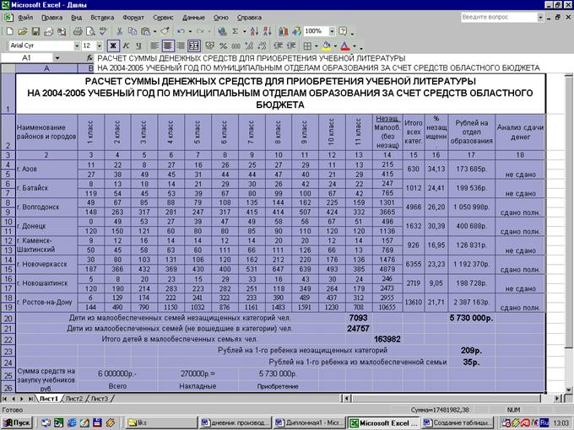Expand the zoom 100% dropdown
This screenshot has width=574, height=430.
click(332, 31)
